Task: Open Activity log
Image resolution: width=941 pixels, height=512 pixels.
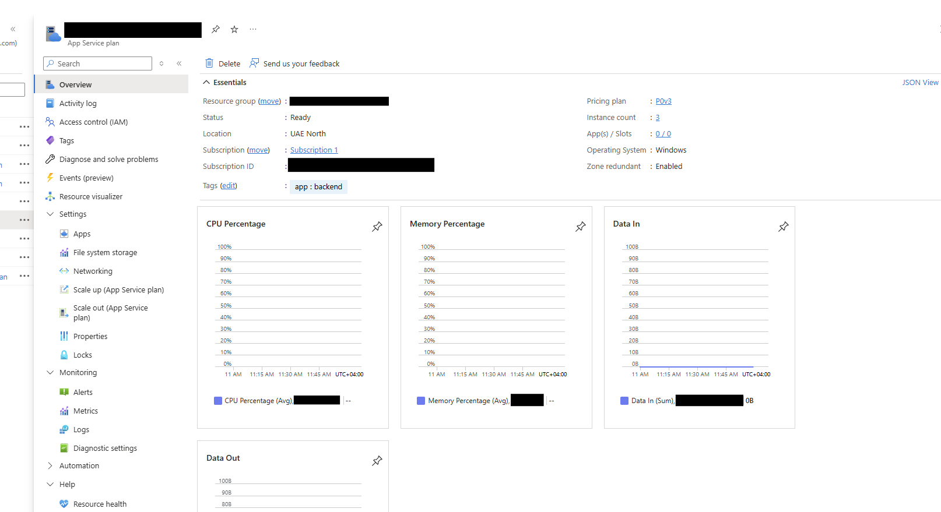Action: click(78, 103)
